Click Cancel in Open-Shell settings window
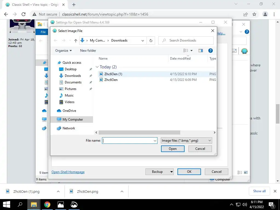This screenshot has height=210, width=280. click(x=217, y=172)
